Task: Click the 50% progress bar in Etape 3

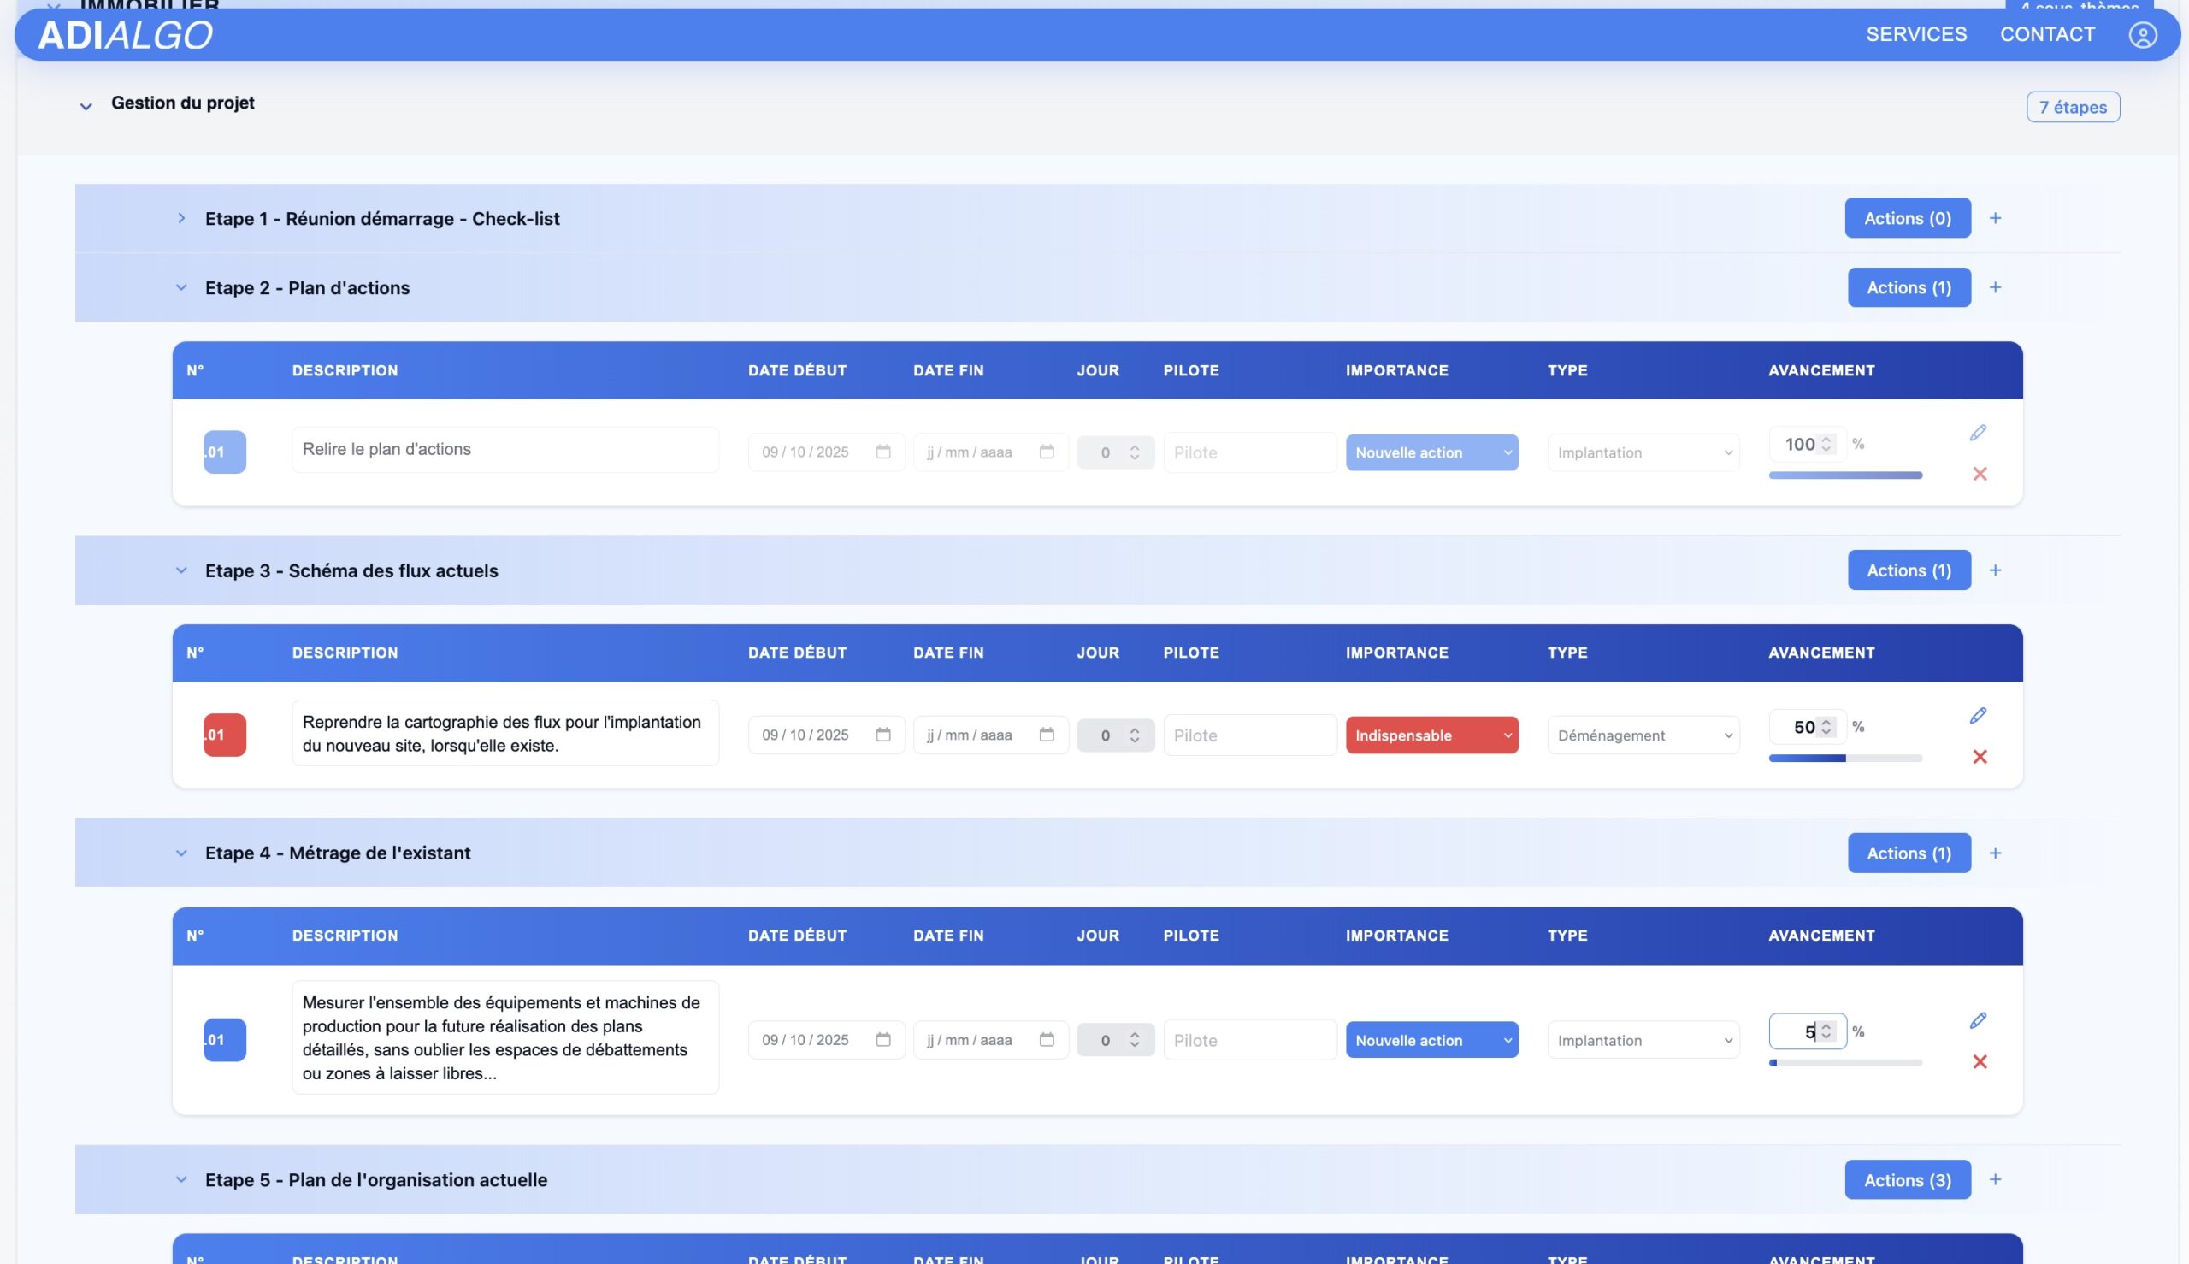Action: click(1844, 758)
